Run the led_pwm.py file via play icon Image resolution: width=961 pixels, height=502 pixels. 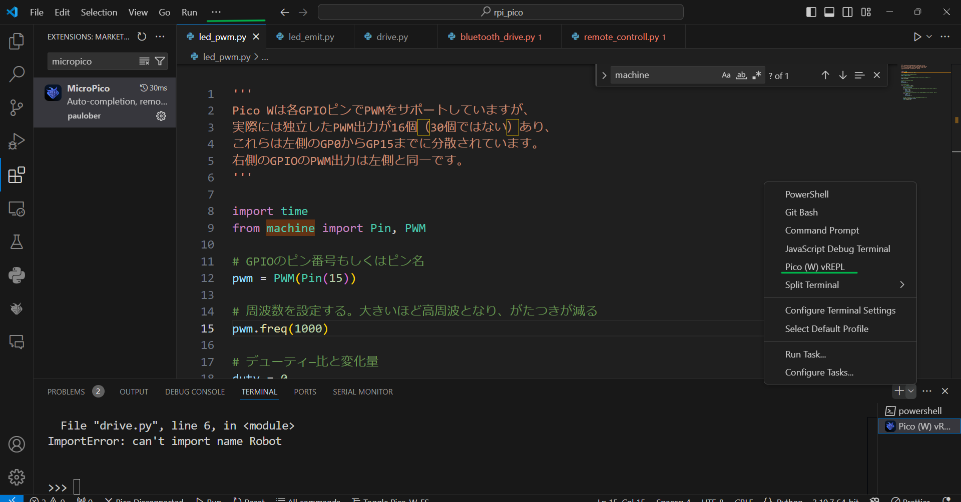(917, 36)
